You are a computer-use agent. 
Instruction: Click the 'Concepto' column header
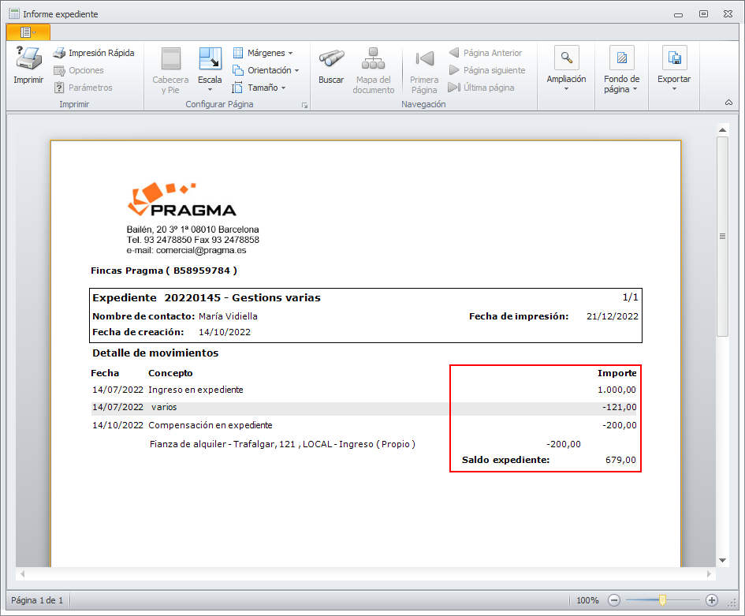coord(170,373)
